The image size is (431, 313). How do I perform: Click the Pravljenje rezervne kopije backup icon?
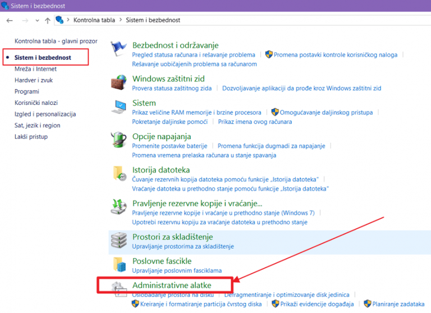point(119,206)
